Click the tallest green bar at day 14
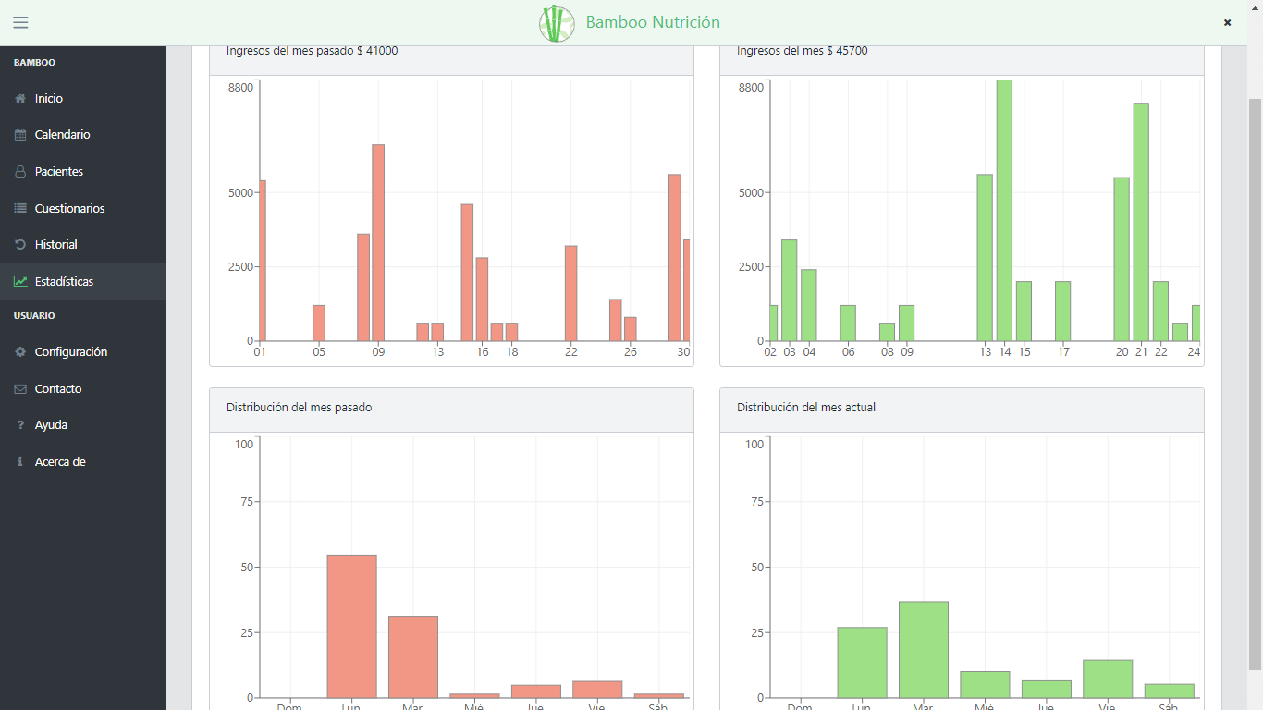Image resolution: width=1263 pixels, height=710 pixels. click(x=1004, y=211)
